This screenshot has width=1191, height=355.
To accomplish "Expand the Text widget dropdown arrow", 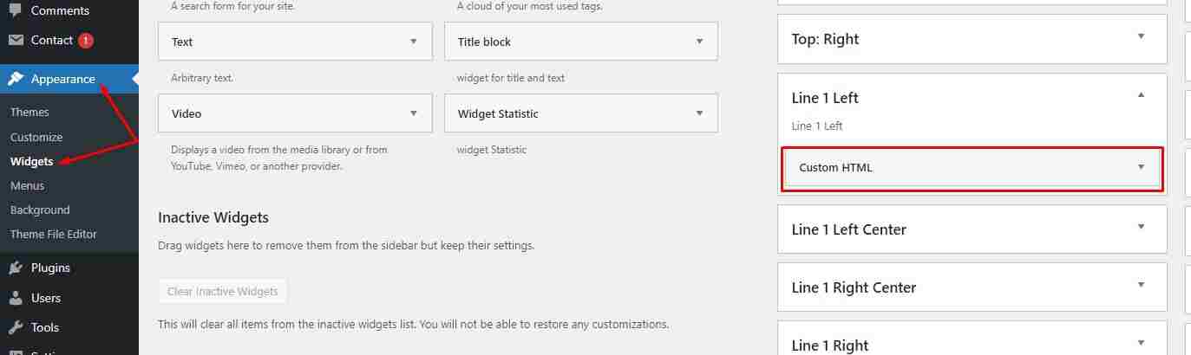I will click(x=413, y=42).
